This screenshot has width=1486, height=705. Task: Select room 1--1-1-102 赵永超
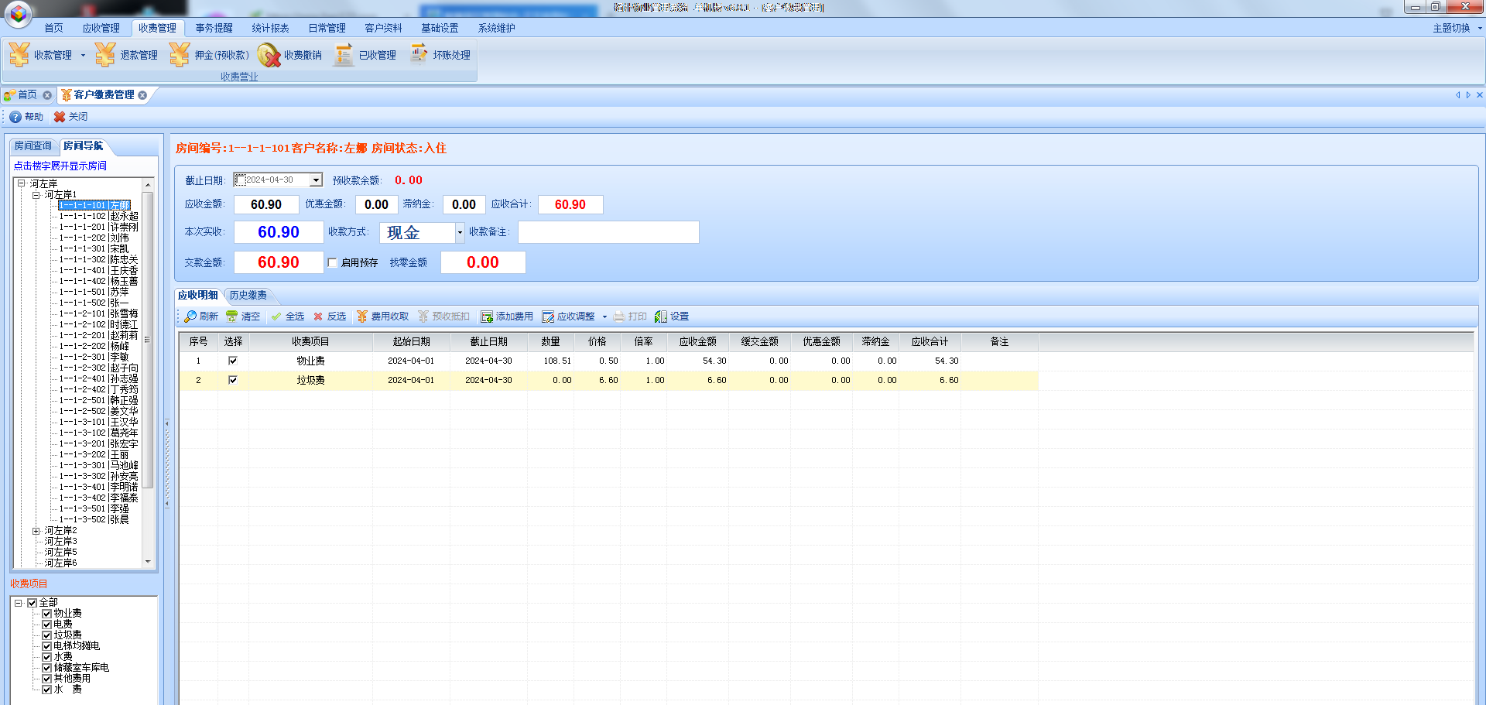[x=98, y=217]
